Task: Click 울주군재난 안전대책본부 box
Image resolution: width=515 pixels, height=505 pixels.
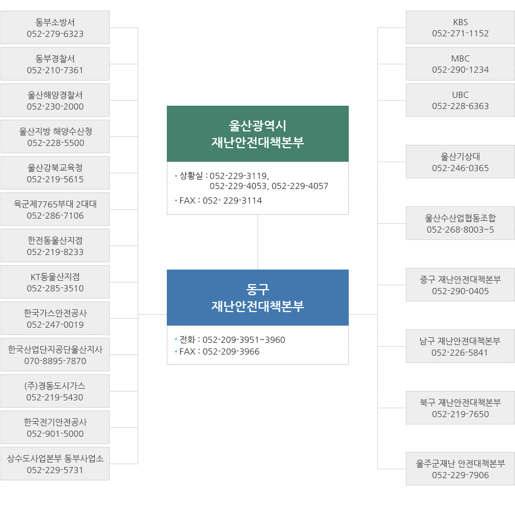Action: click(461, 469)
